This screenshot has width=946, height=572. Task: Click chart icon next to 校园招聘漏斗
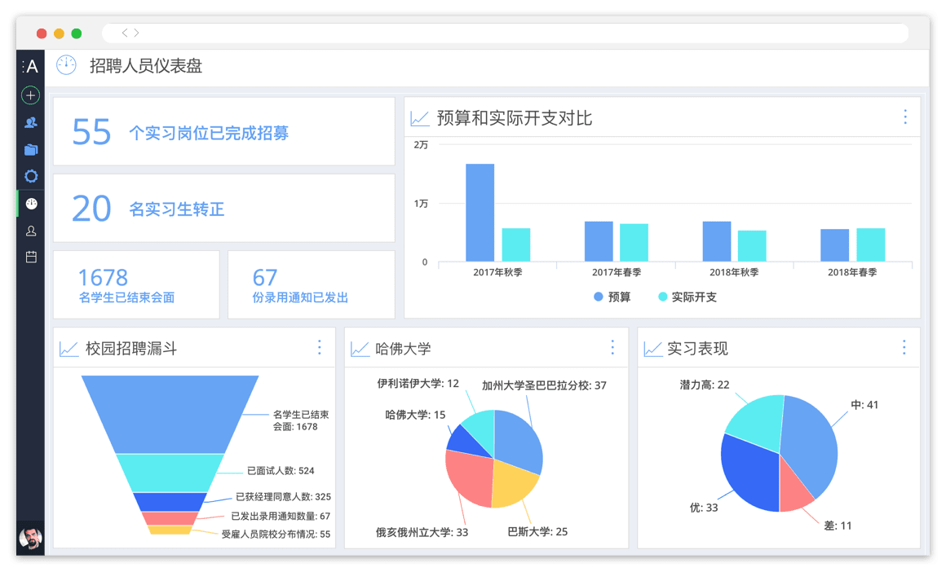69,349
